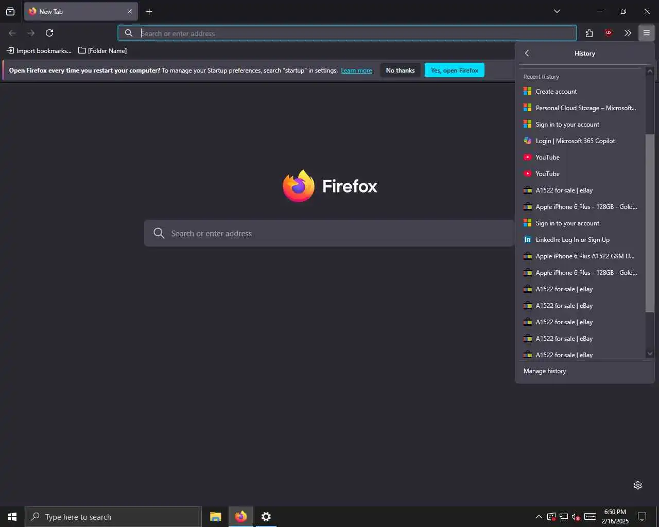This screenshot has height=527, width=659.
Task: Click the History panel scrollbar thumb
Action: 650,223
